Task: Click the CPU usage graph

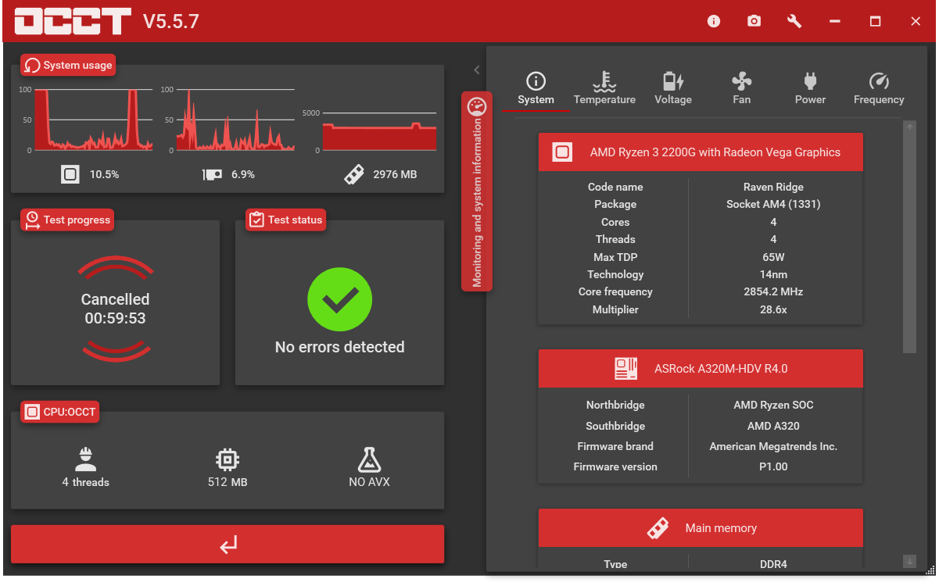Action: tap(93, 120)
